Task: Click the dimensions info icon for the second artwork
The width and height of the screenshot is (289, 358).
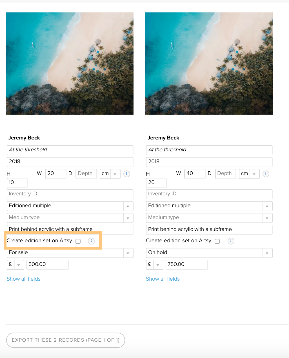Action: [266, 174]
